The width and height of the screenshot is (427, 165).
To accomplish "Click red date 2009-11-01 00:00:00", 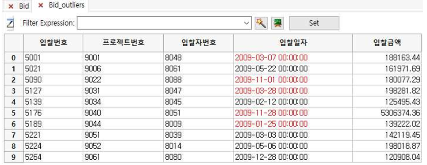I will 293,80.
